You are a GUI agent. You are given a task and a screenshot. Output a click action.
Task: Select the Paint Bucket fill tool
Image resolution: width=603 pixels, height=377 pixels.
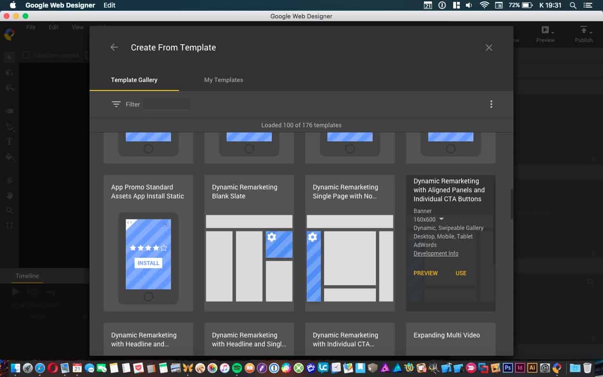point(9,156)
